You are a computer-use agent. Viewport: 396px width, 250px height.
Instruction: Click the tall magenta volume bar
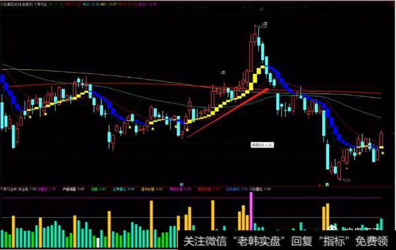pyautogui.click(x=251, y=211)
